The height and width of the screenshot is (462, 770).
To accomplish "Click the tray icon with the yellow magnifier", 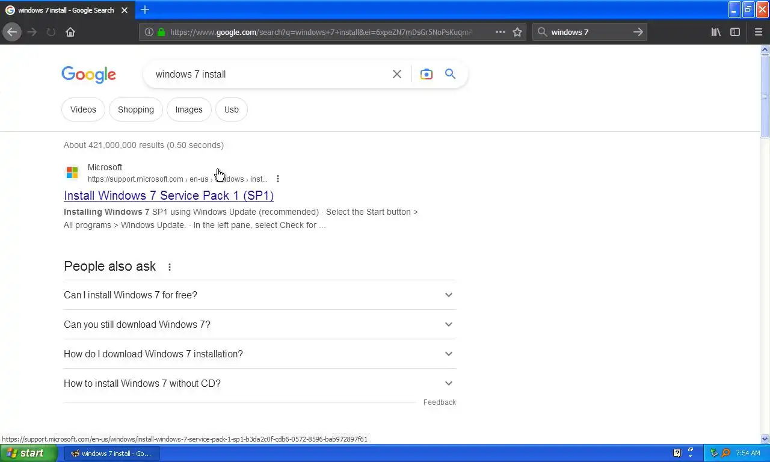I will [725, 453].
